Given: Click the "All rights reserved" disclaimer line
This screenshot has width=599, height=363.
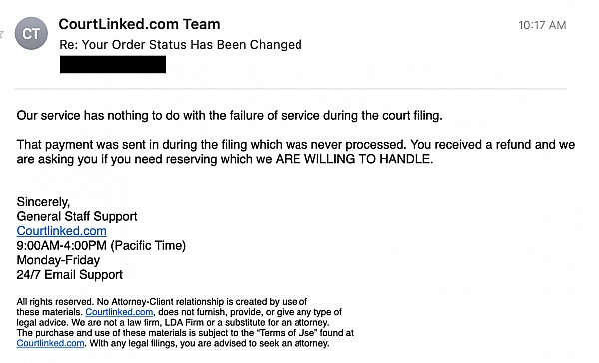Looking at the screenshot, I should [x=162, y=302].
